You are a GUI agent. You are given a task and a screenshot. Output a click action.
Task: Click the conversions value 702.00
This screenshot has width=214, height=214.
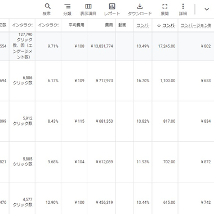click(x=169, y=162)
